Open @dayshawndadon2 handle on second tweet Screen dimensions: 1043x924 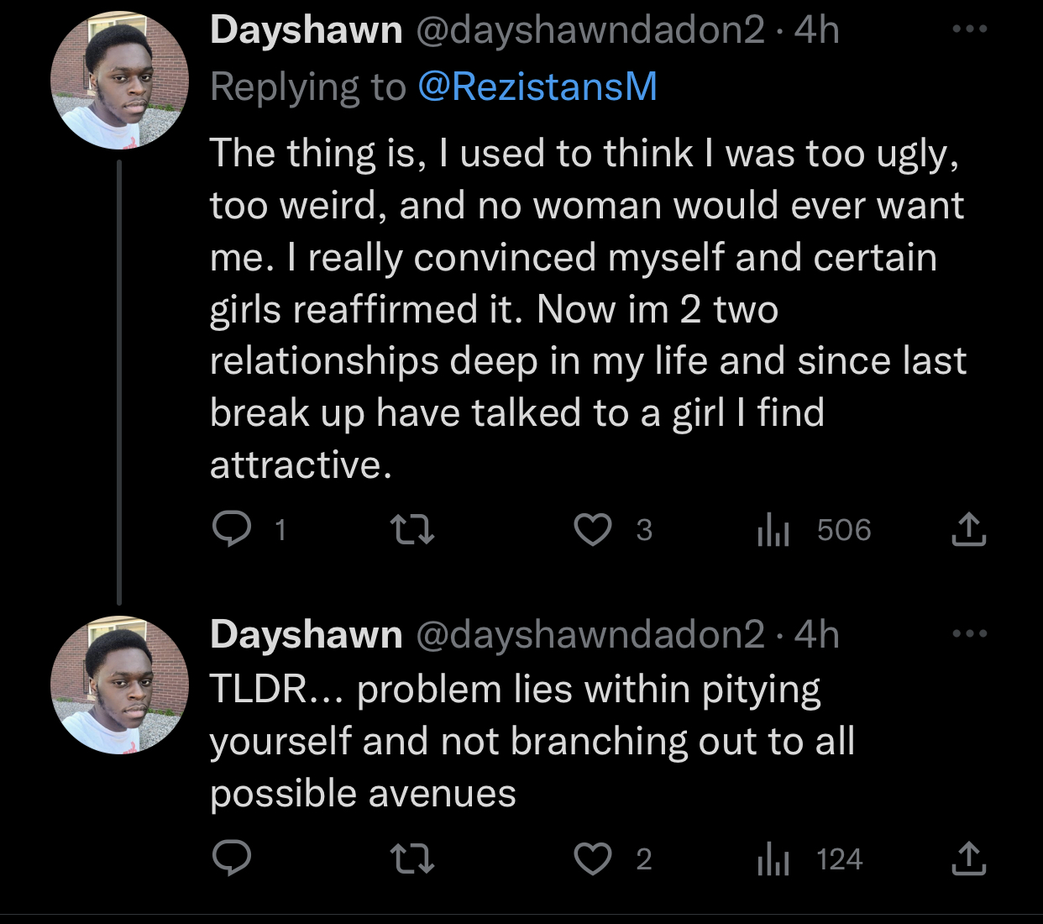(590, 635)
